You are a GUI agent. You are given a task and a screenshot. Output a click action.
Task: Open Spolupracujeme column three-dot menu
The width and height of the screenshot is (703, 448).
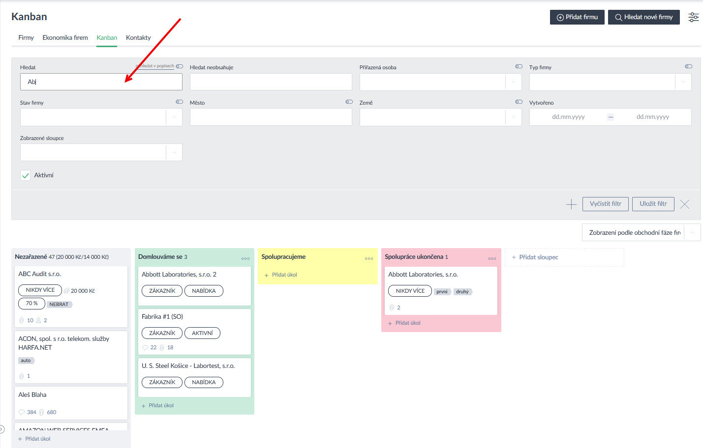(369, 258)
